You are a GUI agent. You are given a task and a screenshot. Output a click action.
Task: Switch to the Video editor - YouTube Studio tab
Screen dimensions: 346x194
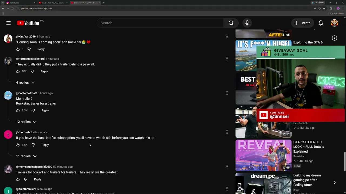click(x=53, y=3)
